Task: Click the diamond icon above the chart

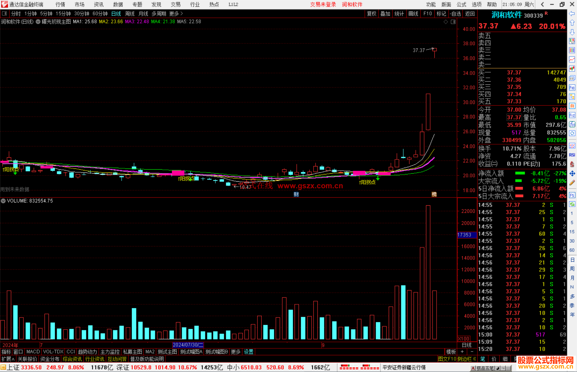Action: pyautogui.click(x=446, y=22)
